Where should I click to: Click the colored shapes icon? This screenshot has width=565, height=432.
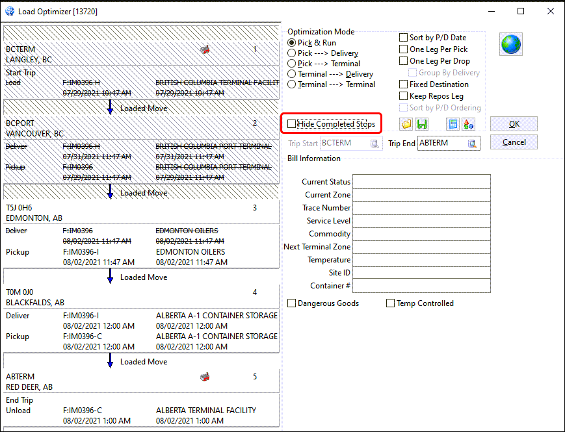[x=468, y=124]
